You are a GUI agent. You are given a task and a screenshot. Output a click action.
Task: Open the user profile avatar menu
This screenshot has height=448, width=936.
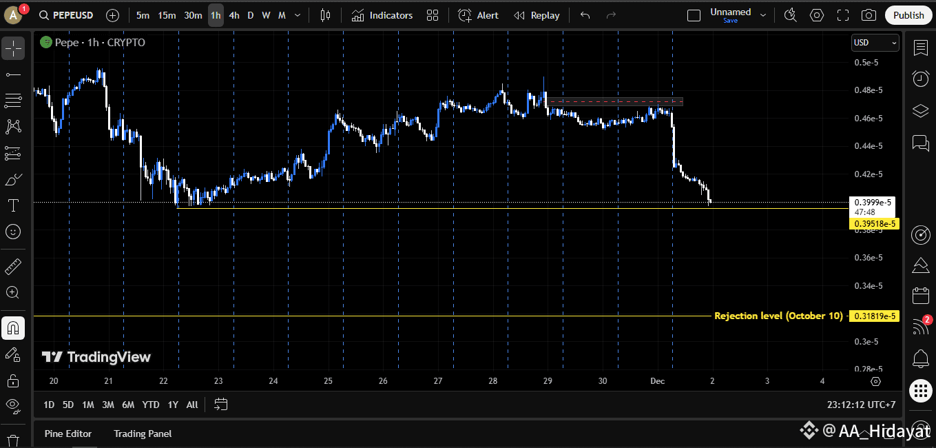click(13, 14)
